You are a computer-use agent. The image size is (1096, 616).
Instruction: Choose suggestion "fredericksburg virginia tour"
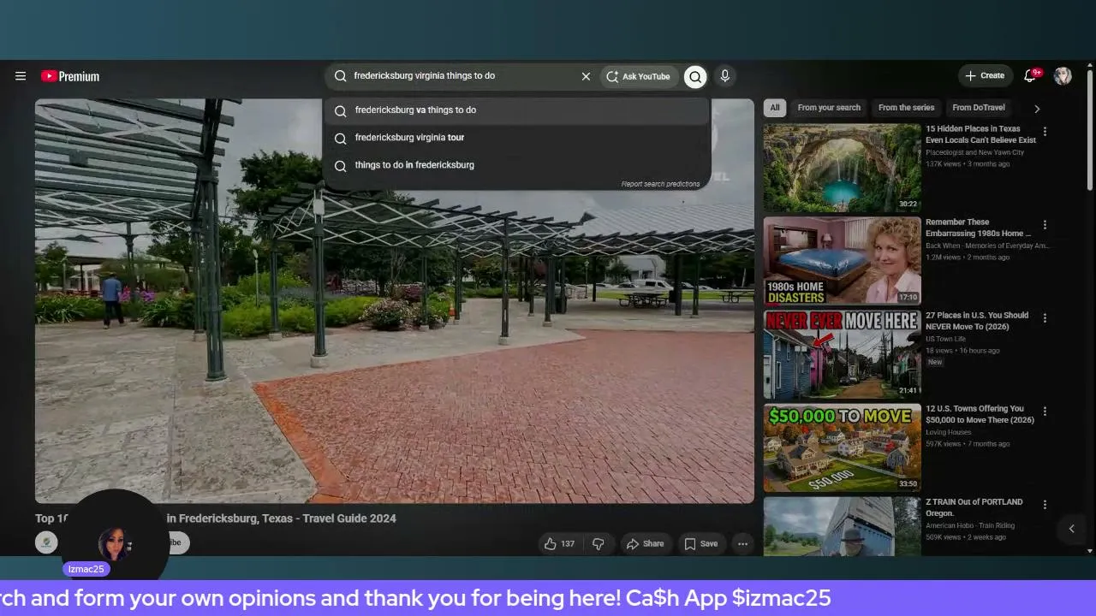(x=516, y=138)
